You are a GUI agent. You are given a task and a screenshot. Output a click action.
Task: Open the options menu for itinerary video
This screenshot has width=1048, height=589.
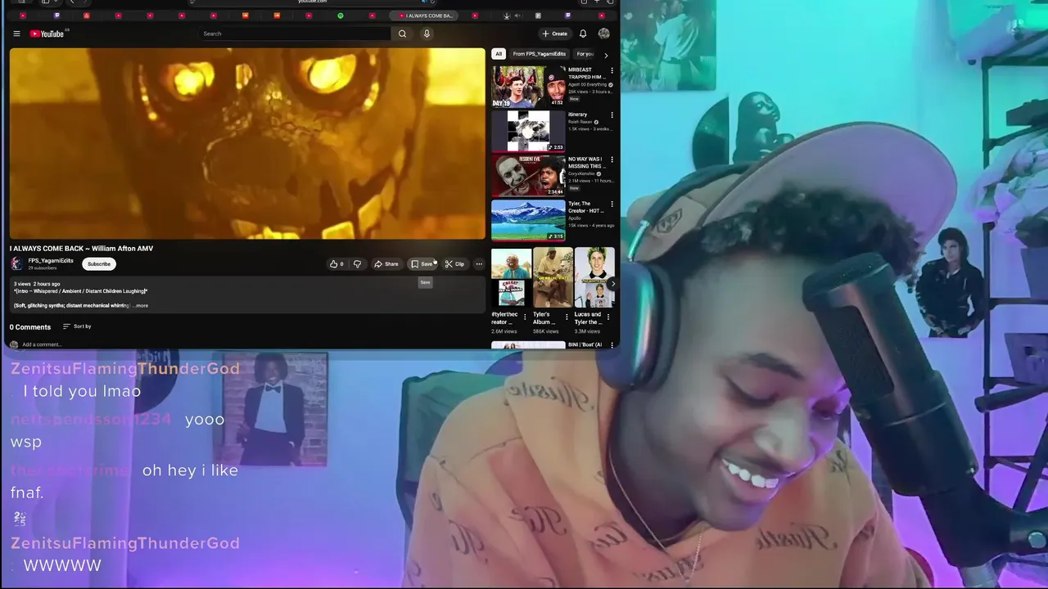(x=612, y=115)
